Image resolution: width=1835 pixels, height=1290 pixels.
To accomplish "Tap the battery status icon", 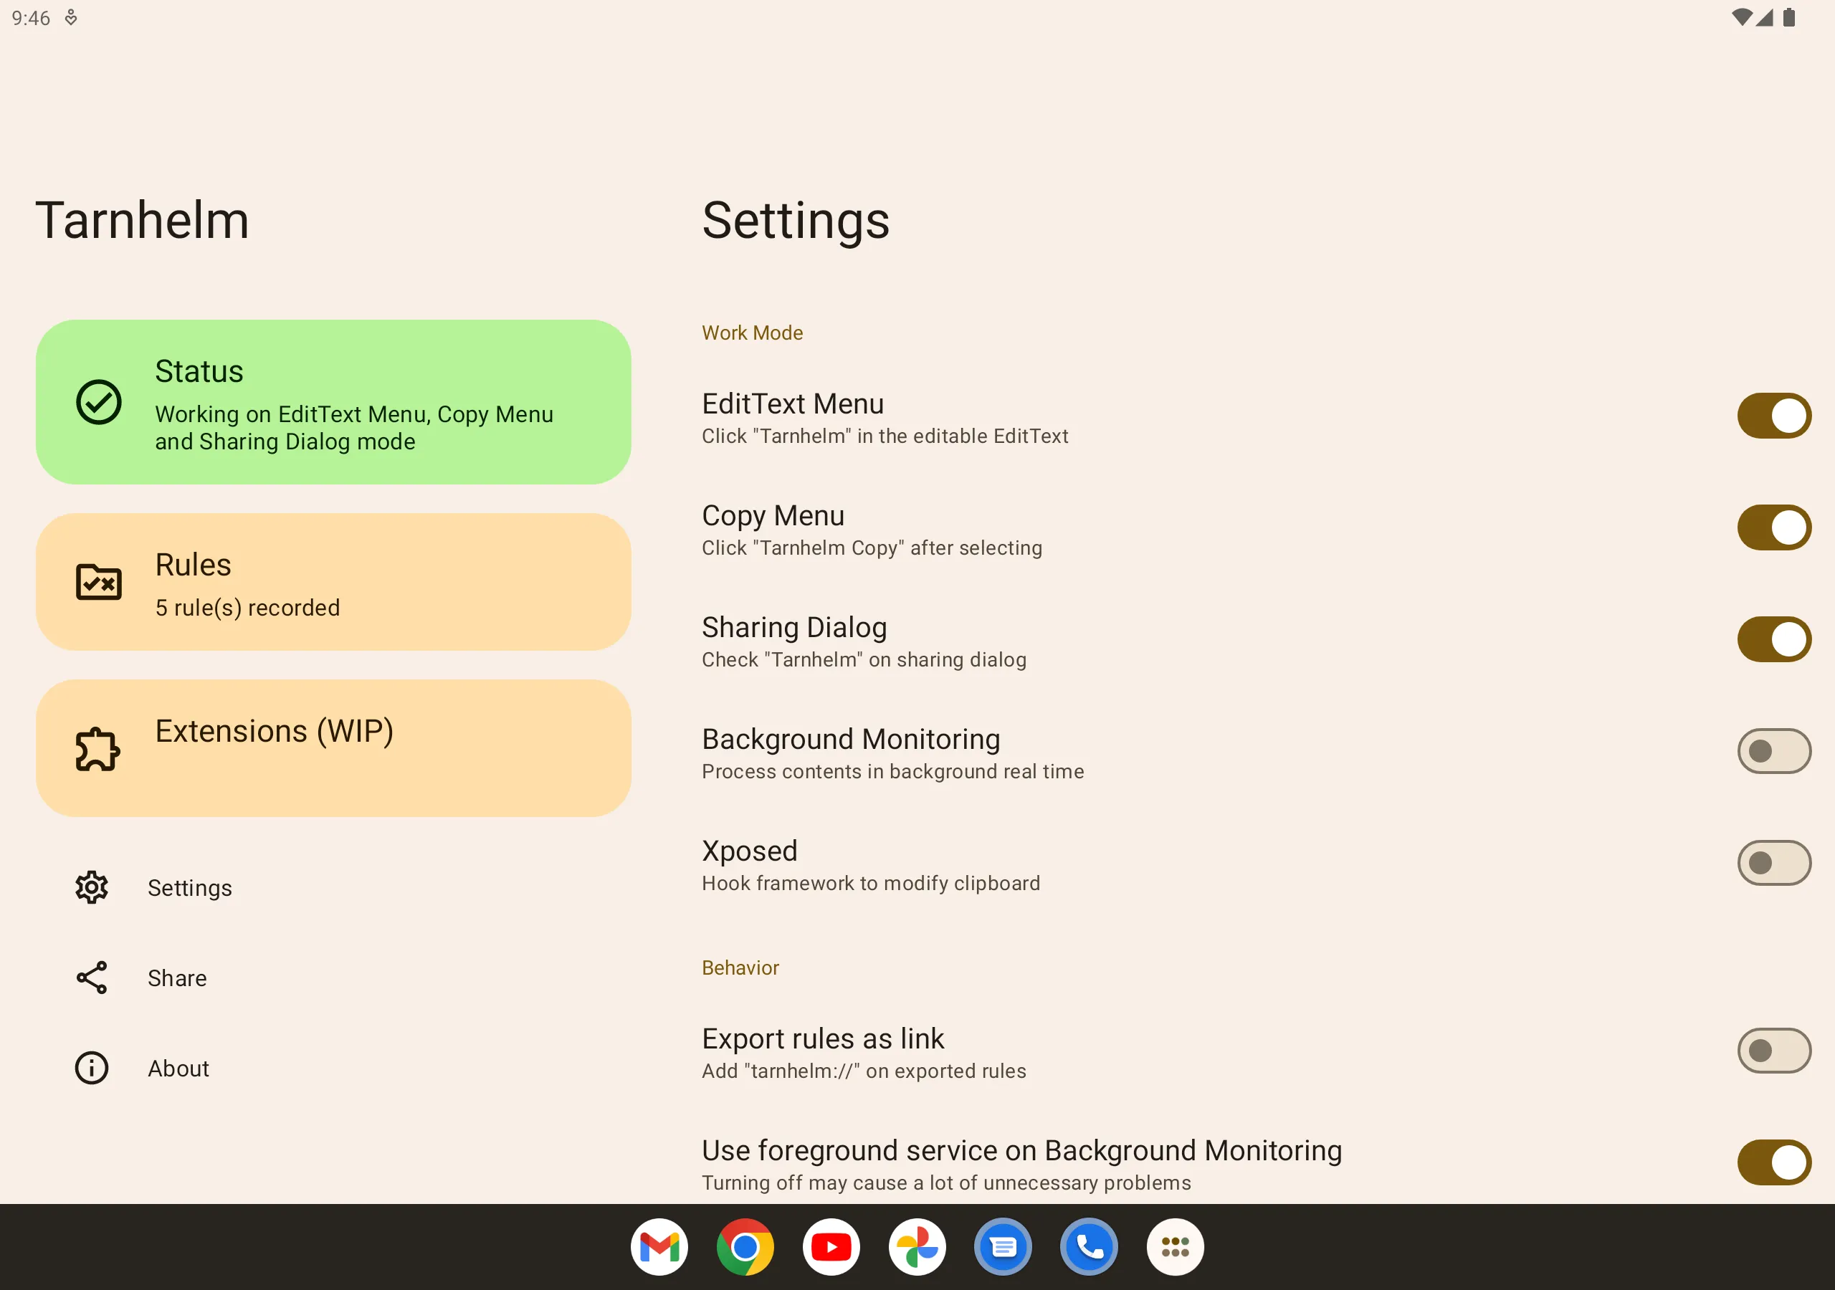I will pos(1789,18).
